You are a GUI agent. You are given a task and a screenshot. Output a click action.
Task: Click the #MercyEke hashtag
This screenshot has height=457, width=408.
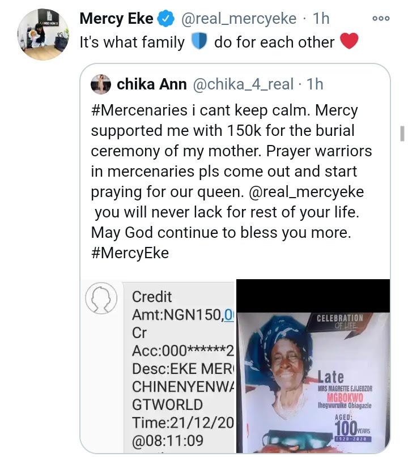(x=130, y=253)
